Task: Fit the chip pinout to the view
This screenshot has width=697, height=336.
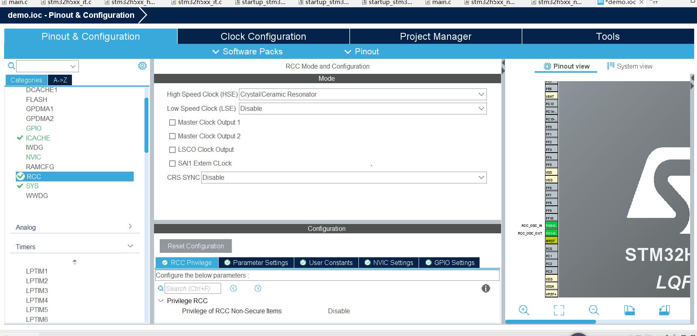Action: [559, 310]
